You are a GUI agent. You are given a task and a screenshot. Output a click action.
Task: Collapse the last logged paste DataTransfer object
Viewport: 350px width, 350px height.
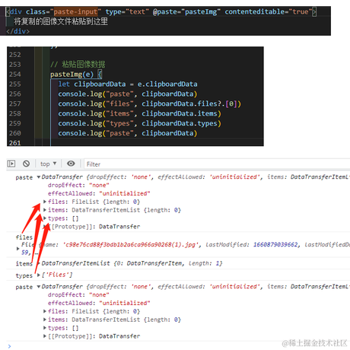(39, 287)
